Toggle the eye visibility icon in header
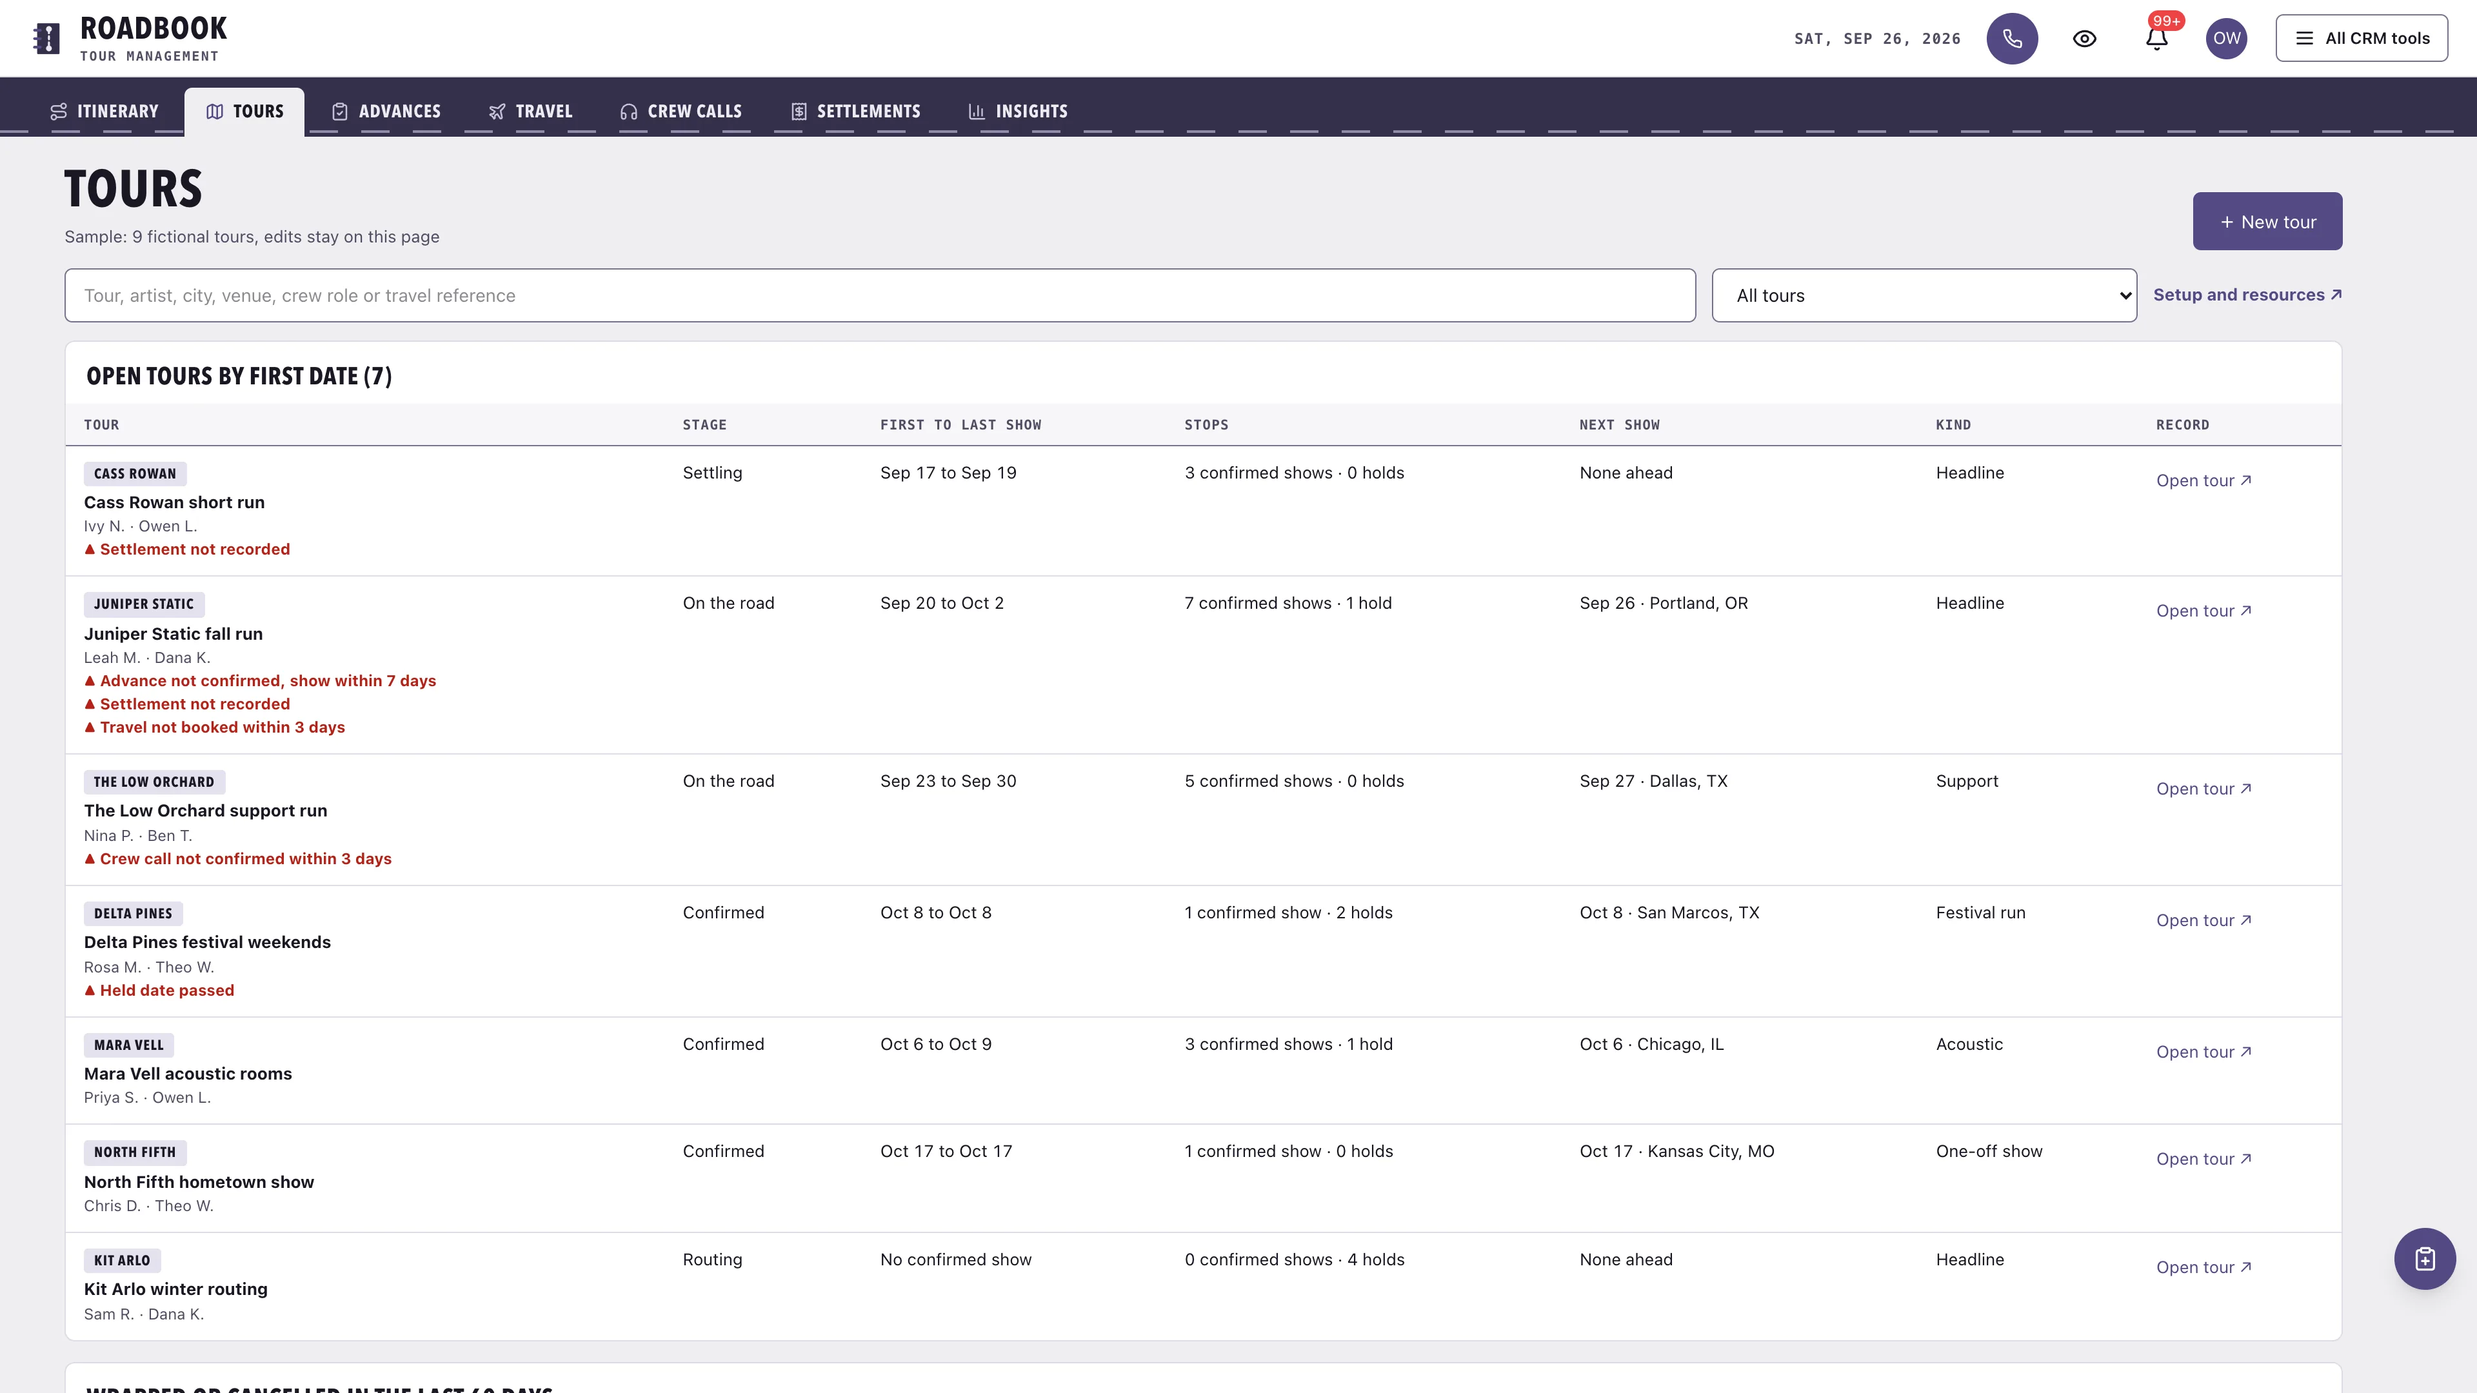 point(2084,39)
